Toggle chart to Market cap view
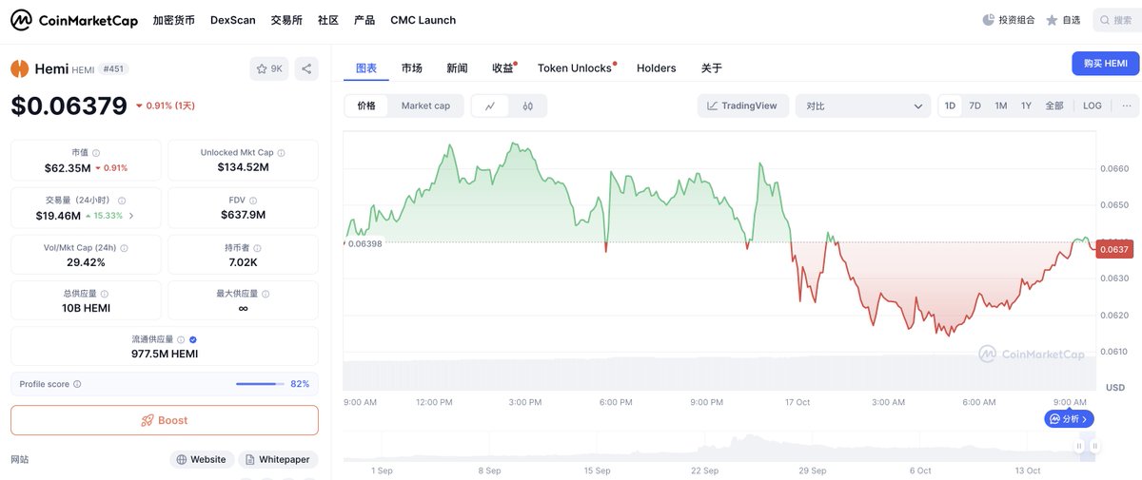 coord(425,106)
